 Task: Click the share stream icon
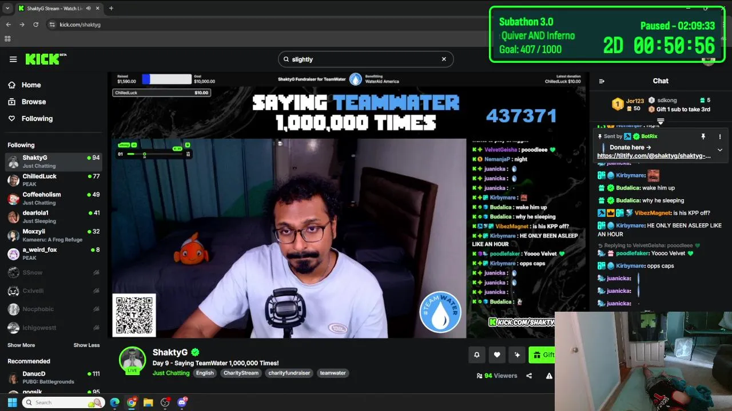[529, 376]
